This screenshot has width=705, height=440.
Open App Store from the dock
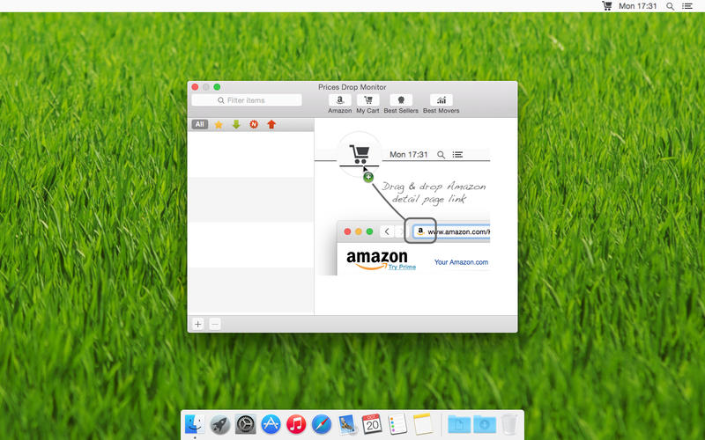[271, 424]
